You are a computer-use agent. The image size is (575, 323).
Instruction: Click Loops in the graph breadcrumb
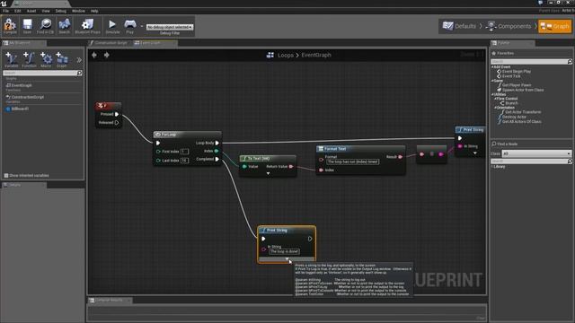pyautogui.click(x=286, y=56)
